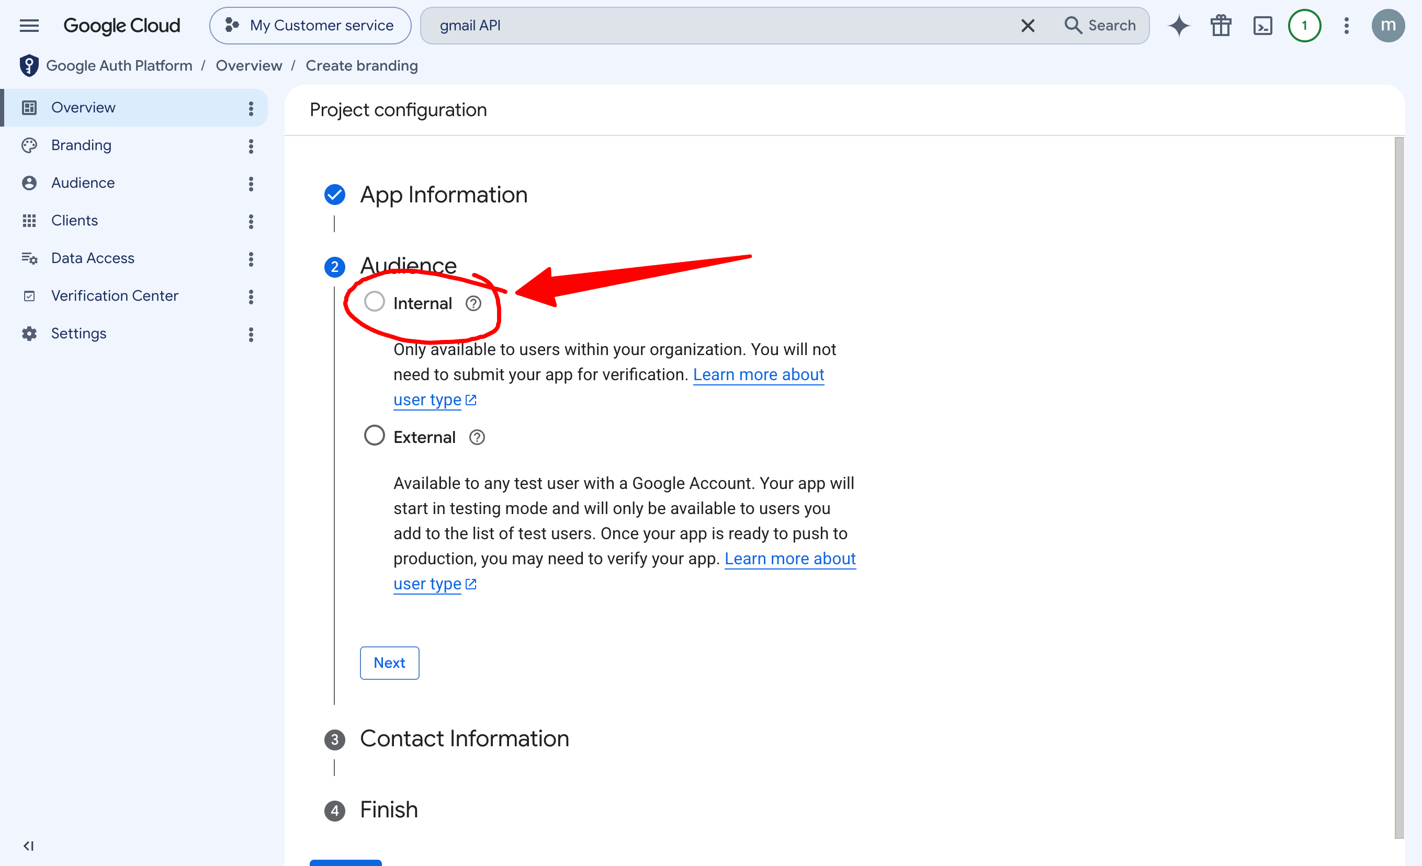
Task: Click the step 4 number badge
Action: point(334,811)
